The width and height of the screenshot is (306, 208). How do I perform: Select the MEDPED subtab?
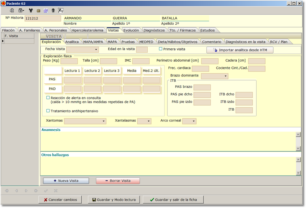(x=146, y=42)
